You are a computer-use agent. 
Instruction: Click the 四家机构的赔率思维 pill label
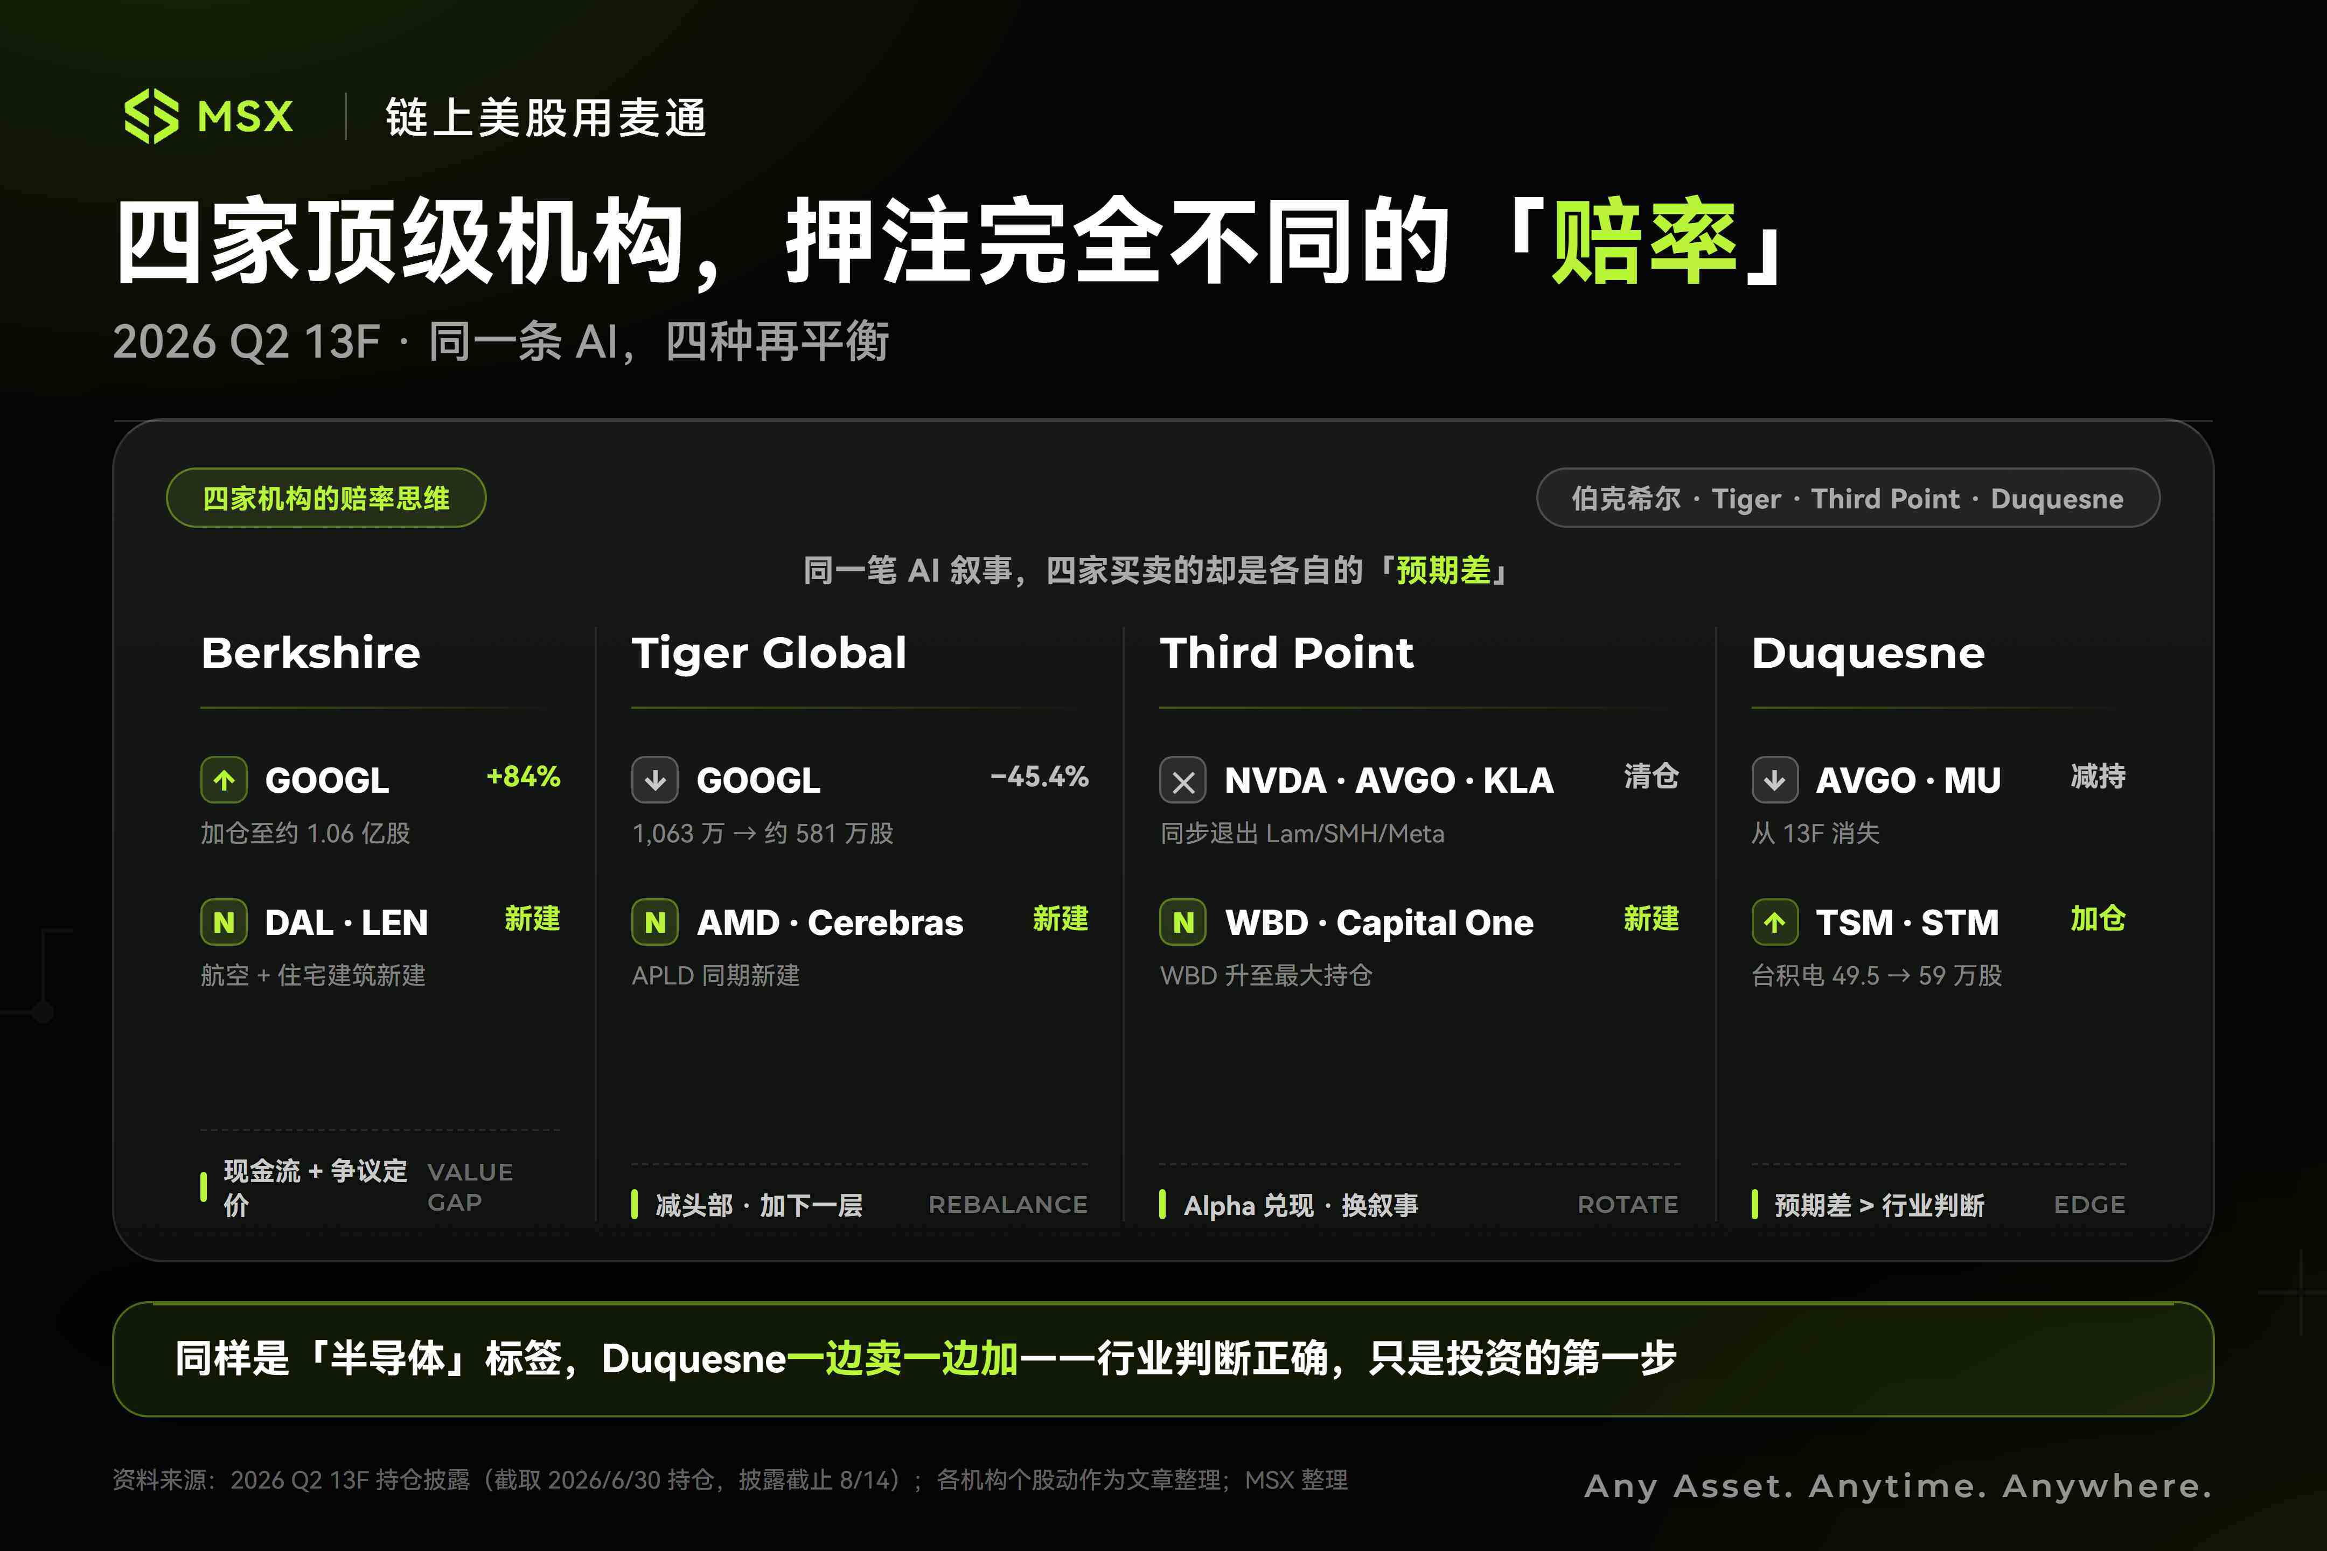tap(326, 498)
